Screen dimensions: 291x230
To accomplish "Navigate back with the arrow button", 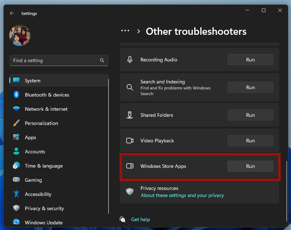I will pyautogui.click(x=12, y=13).
